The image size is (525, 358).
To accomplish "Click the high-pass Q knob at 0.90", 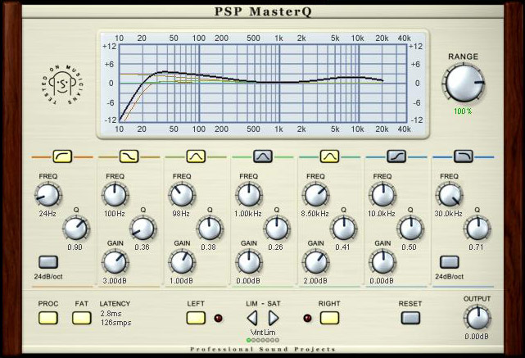I will [x=76, y=229].
